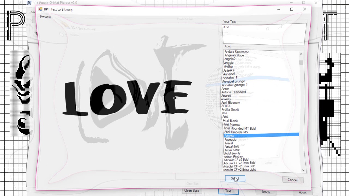The image size is (349, 196).
Task: Select the Arthur_Rimbaud font
Action: 234,157
